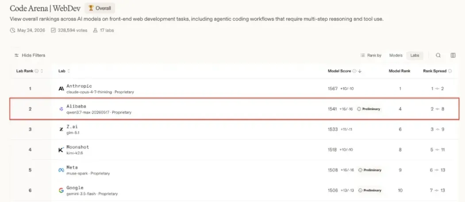
Task: Click muse-spark model text
Action: click(x=77, y=173)
